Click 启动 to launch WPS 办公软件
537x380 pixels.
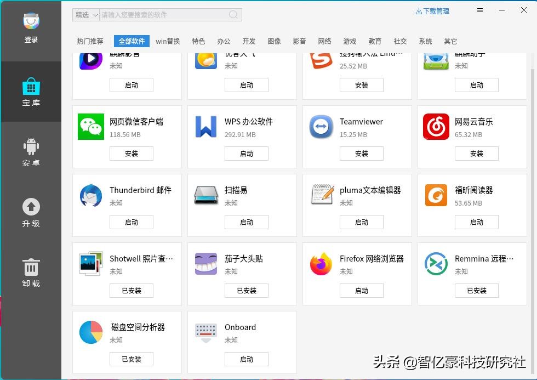point(247,154)
